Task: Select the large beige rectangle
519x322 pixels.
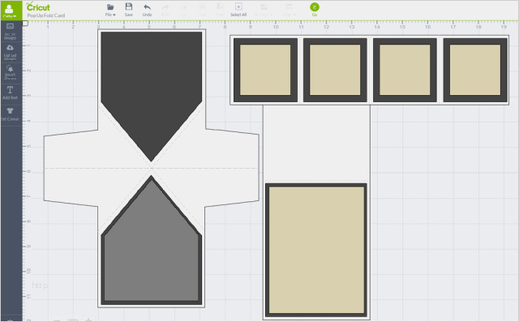Action: click(x=316, y=250)
